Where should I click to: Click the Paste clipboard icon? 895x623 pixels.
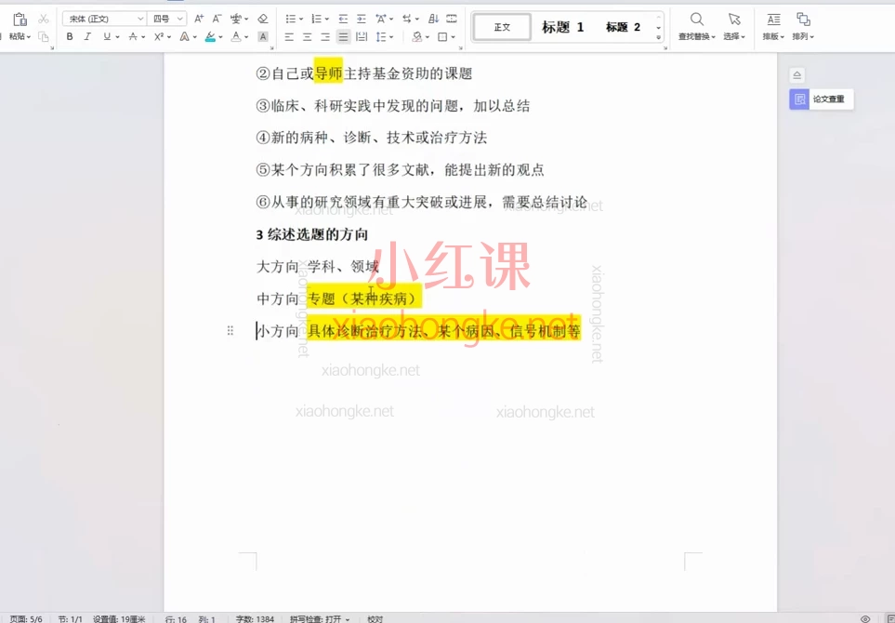point(20,19)
